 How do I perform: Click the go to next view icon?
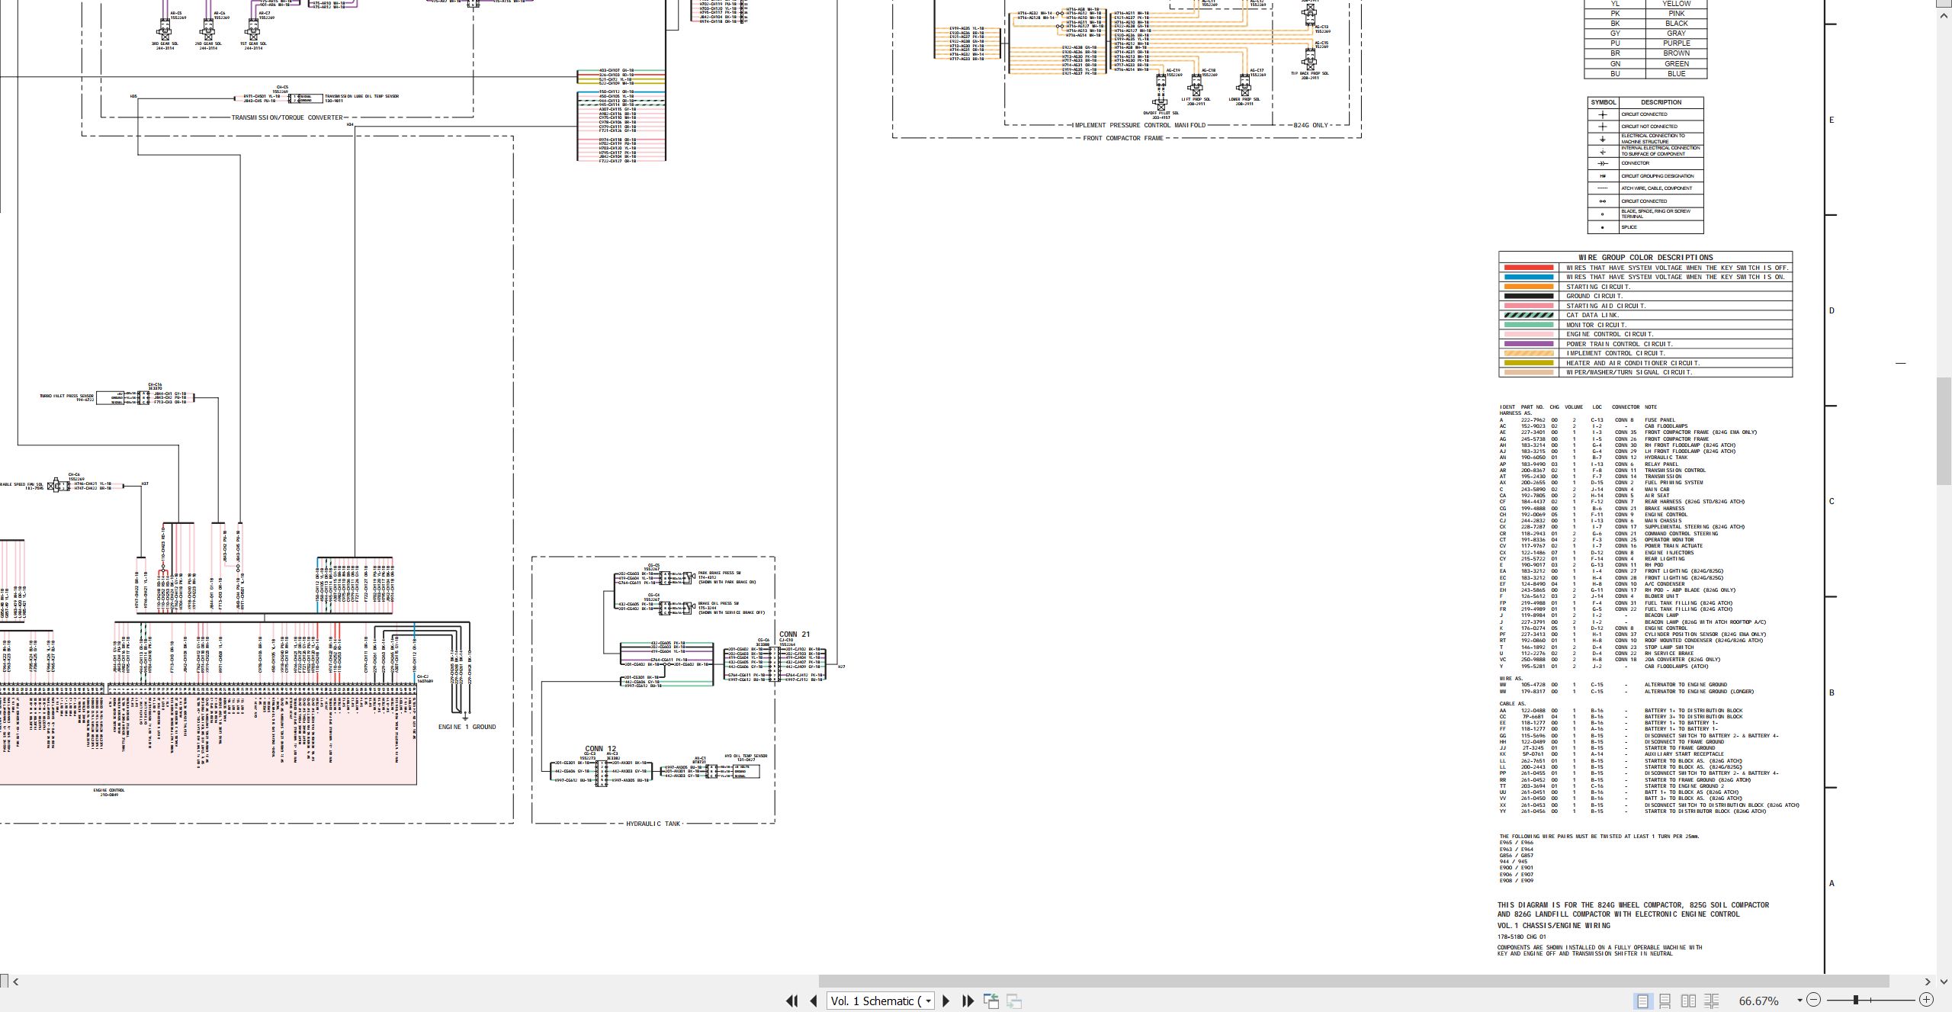pos(1014,1001)
